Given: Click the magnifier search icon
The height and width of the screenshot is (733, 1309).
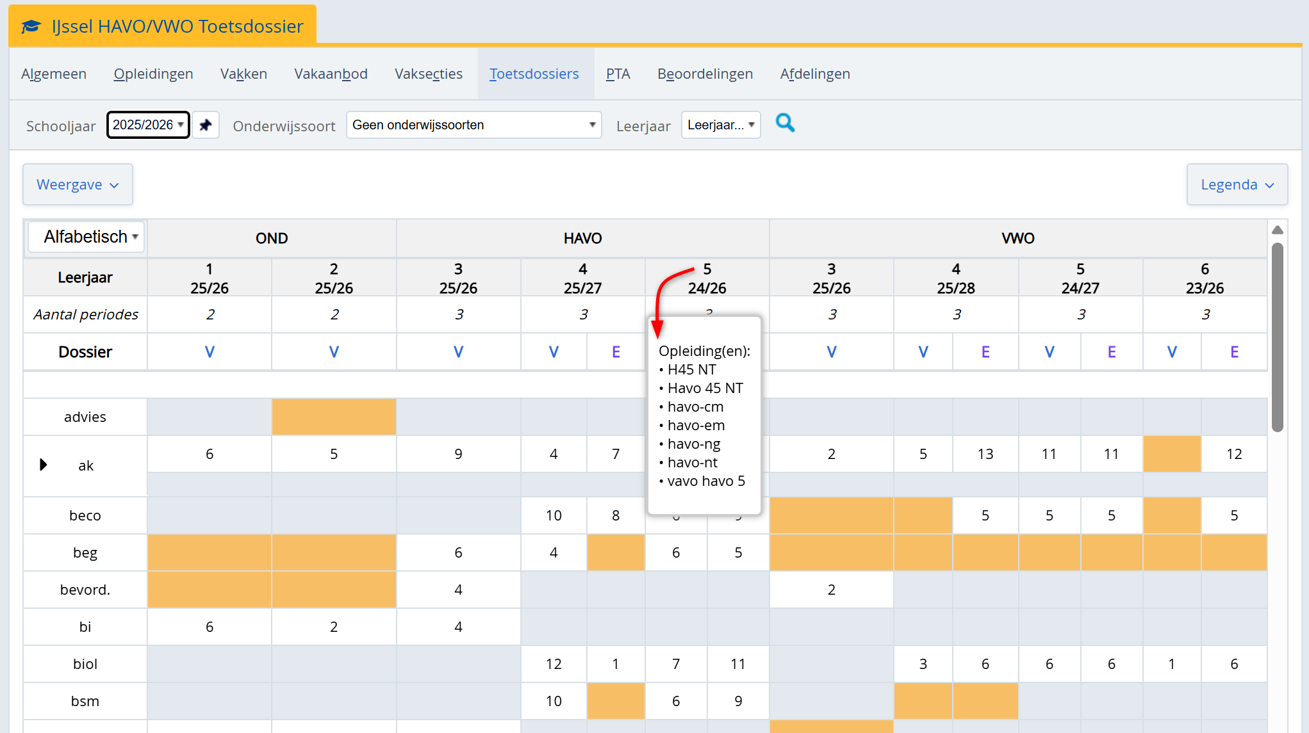Looking at the screenshot, I should pos(785,123).
